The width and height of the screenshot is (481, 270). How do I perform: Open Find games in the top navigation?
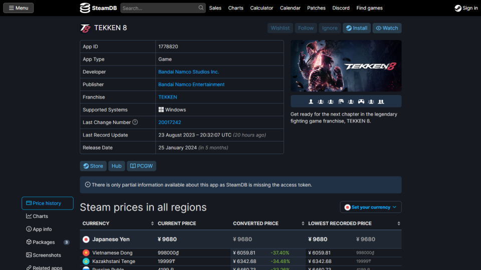click(369, 8)
